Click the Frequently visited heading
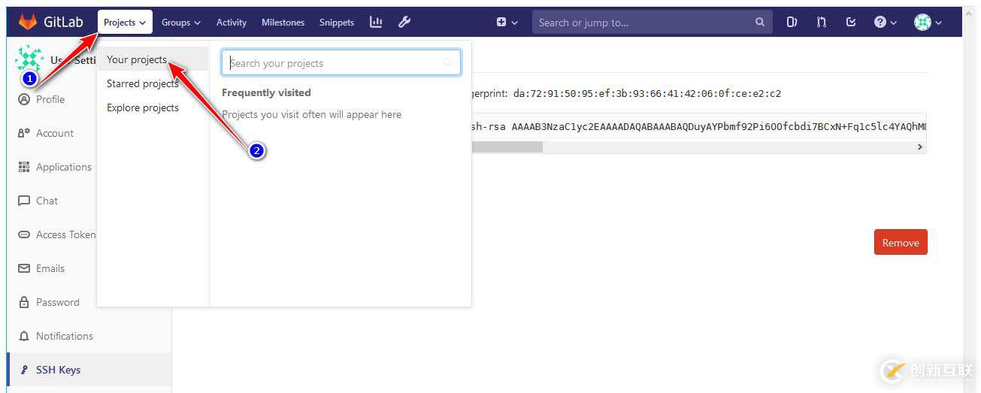This screenshot has height=393, width=981. (x=266, y=92)
